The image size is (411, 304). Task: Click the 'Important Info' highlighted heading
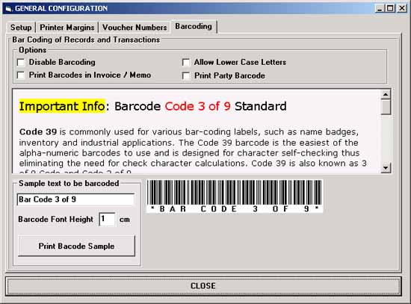[x=62, y=106]
